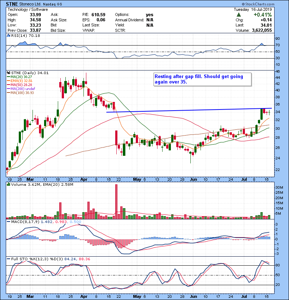Click the STNE (Daily) 34.01 chart title

pyautogui.click(x=30, y=73)
